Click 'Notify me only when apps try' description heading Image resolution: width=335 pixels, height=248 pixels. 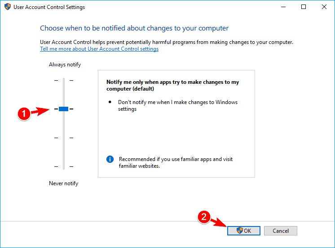tap(172, 85)
